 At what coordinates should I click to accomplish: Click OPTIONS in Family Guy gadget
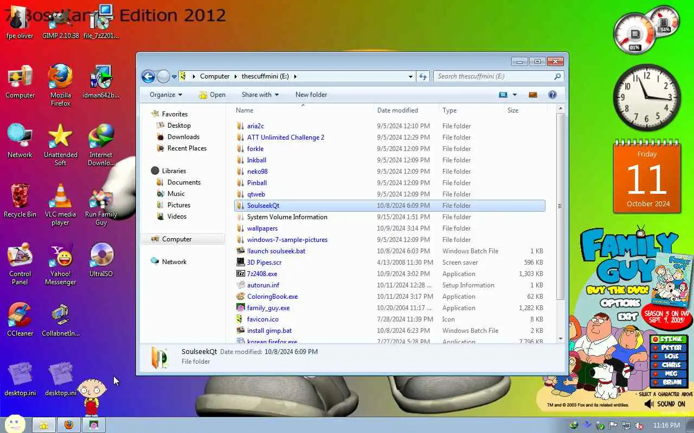pyautogui.click(x=620, y=304)
